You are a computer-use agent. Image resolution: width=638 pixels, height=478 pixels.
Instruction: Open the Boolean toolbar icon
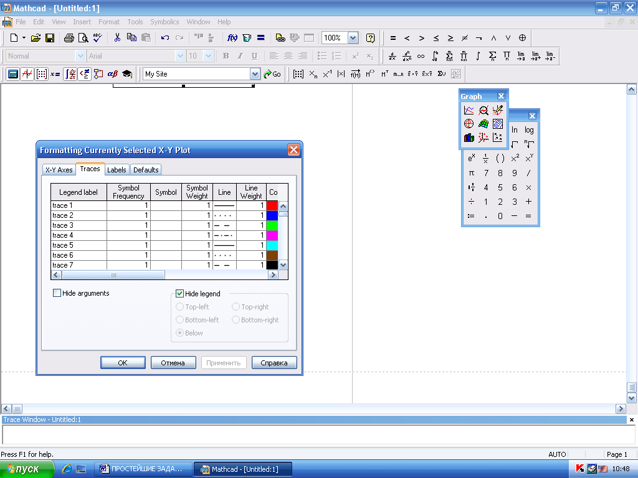click(84, 74)
